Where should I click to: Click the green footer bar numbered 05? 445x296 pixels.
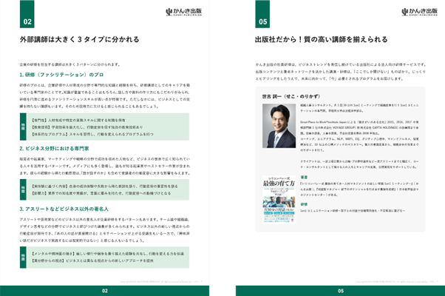[340, 291]
